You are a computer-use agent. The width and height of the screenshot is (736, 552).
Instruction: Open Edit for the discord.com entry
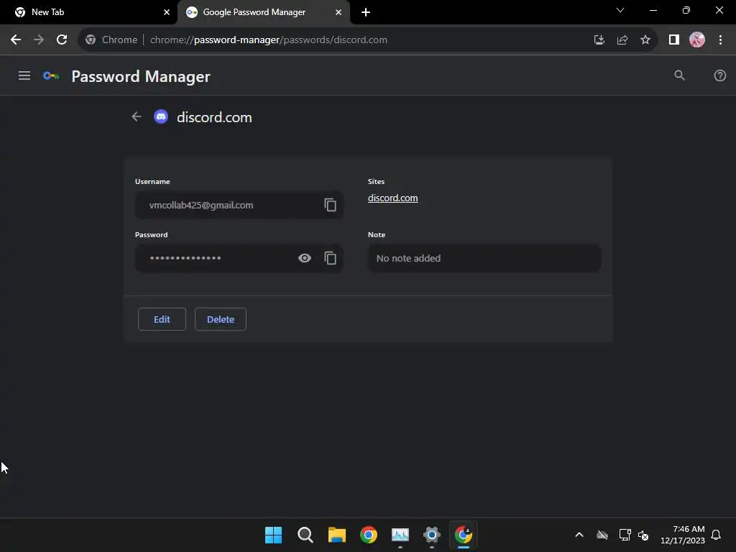click(x=162, y=319)
